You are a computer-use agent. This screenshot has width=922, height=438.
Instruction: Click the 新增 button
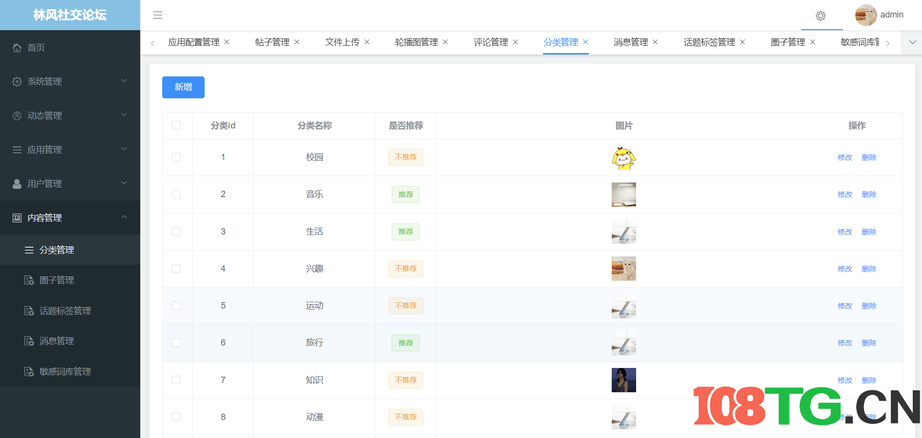[183, 87]
